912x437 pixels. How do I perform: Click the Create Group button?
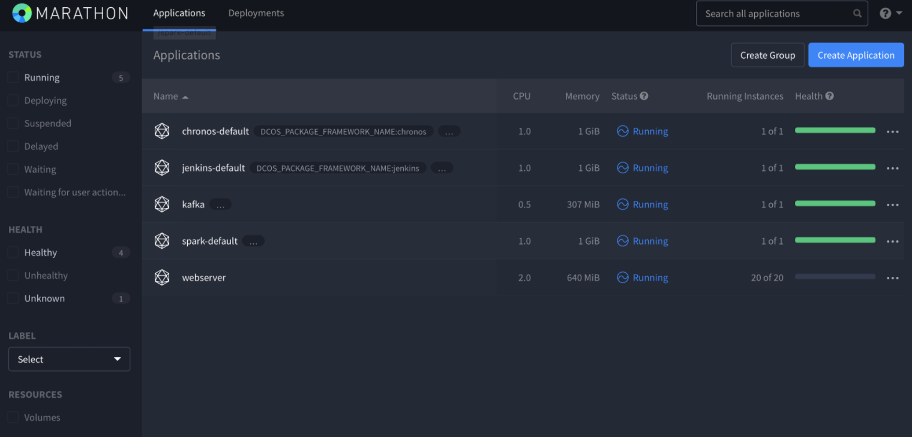click(x=767, y=55)
